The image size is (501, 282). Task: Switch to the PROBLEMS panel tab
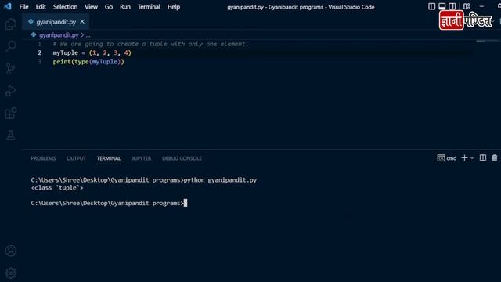click(x=43, y=158)
